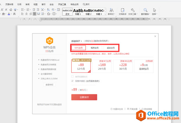Click the 开具发票 invoice link
This screenshot has height=123, width=181.
132,109
